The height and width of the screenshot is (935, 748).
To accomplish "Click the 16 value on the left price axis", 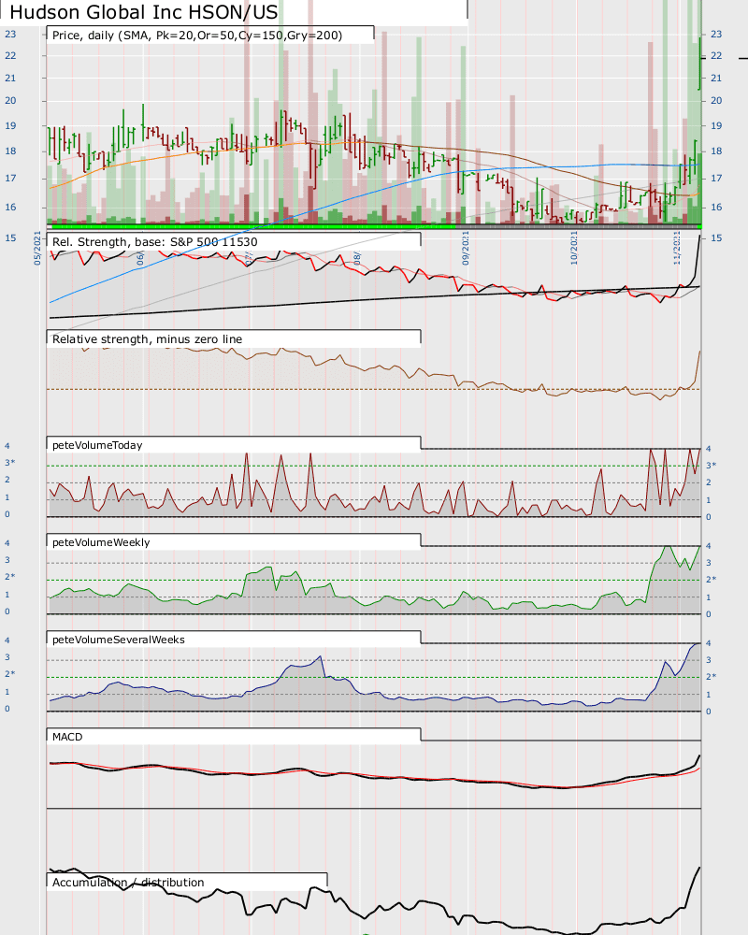I will pyautogui.click(x=10, y=208).
